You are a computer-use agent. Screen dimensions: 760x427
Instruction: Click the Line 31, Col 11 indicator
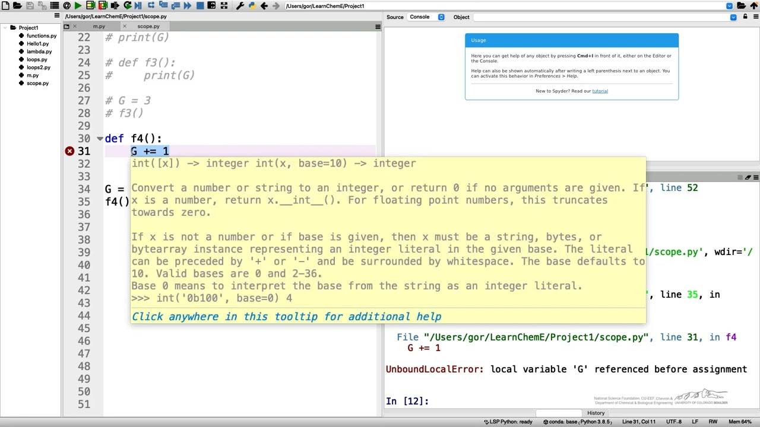pos(638,422)
